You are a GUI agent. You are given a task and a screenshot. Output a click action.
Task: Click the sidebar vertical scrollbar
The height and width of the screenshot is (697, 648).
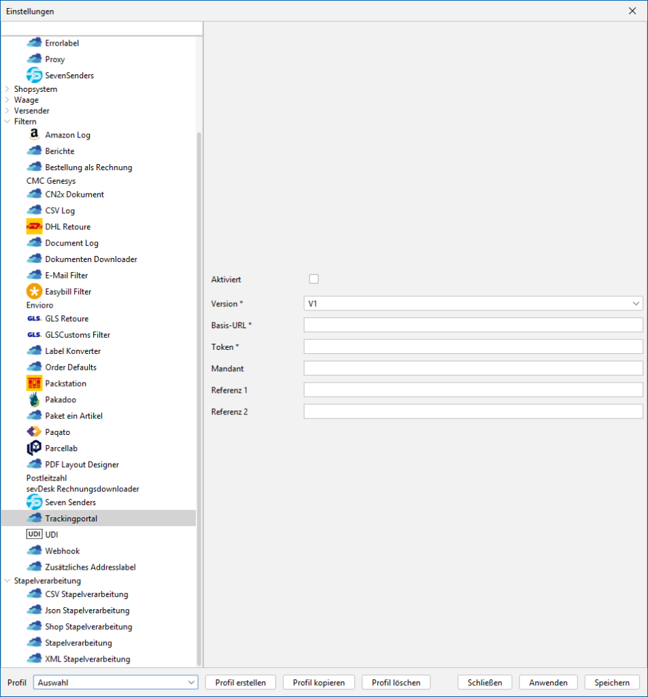click(199, 395)
